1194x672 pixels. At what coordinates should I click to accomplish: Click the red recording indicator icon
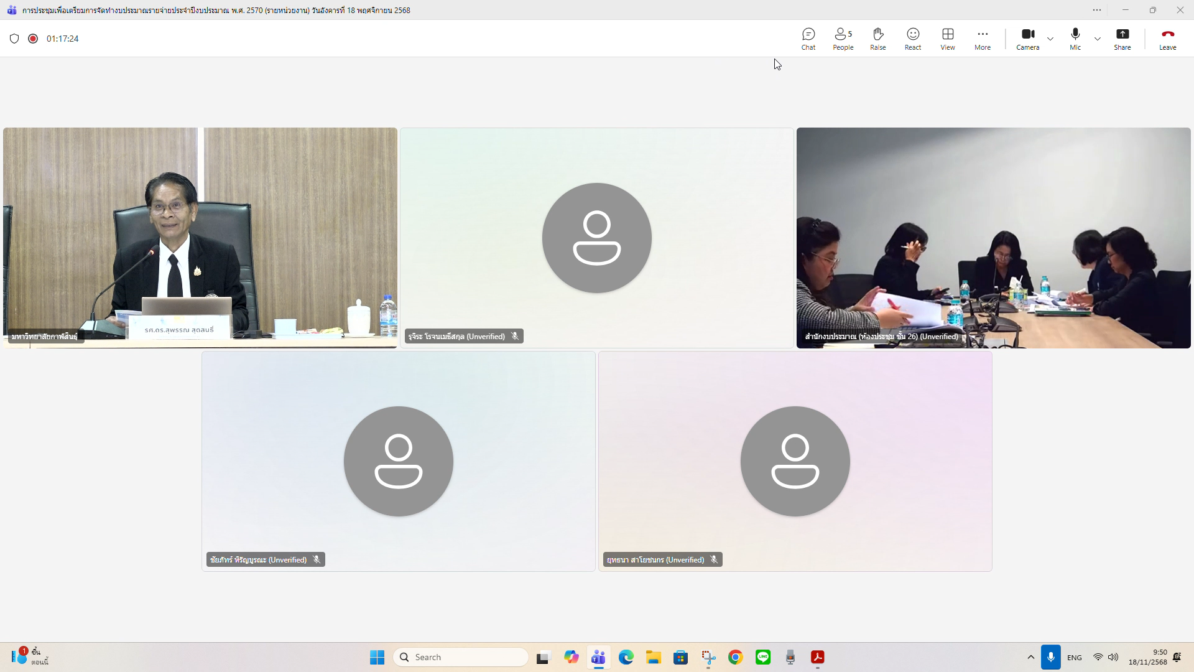click(x=33, y=39)
